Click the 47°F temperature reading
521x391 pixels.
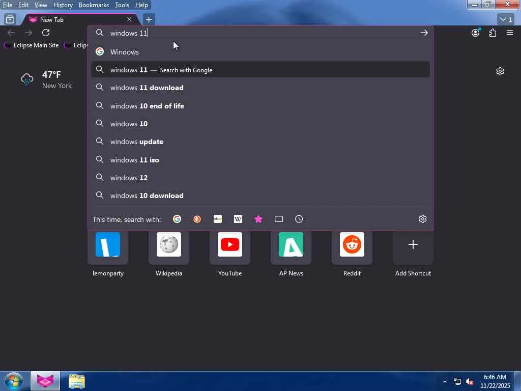(x=51, y=74)
